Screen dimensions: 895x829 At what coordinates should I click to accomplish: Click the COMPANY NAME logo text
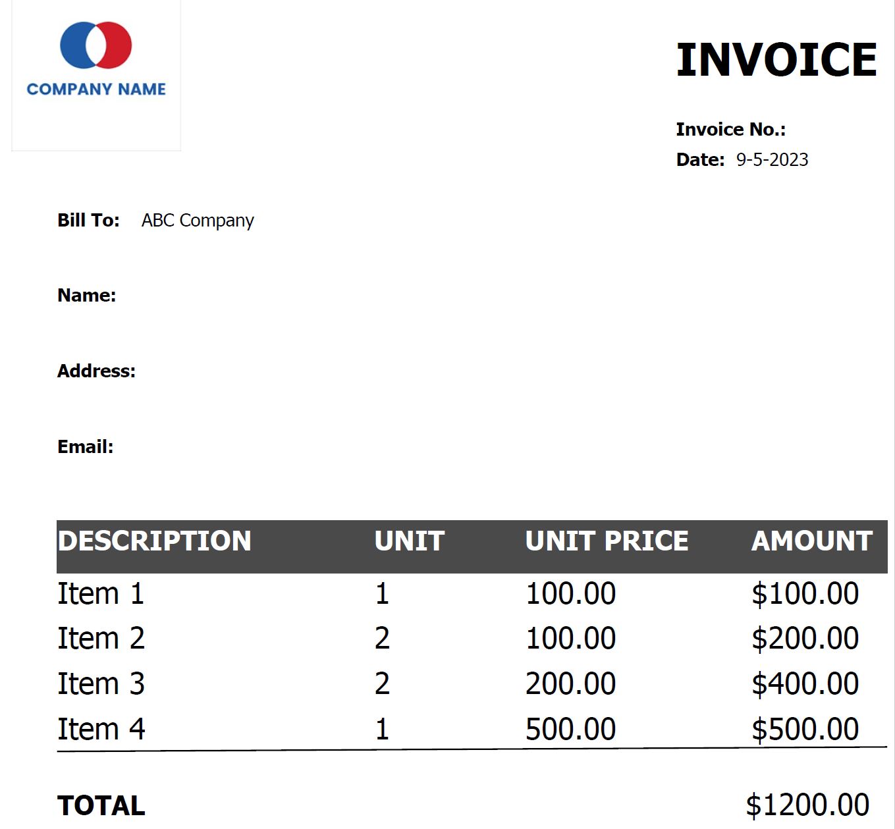tap(96, 89)
